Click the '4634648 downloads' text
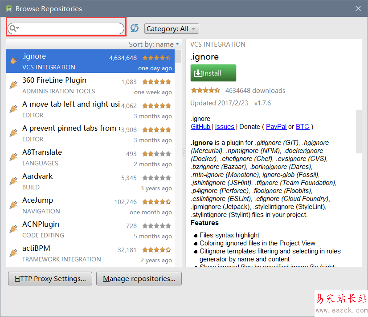This screenshot has width=368, height=317. (x=255, y=91)
